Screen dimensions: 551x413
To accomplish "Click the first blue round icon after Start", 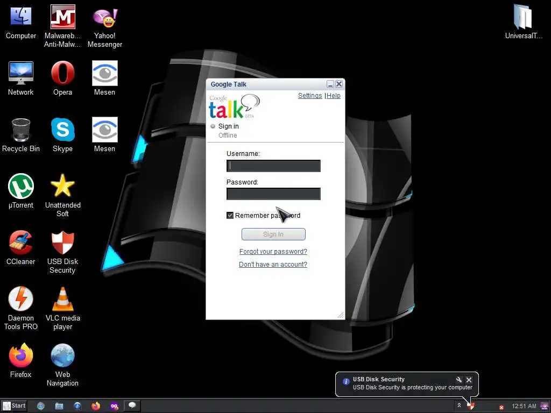I will click(41, 406).
